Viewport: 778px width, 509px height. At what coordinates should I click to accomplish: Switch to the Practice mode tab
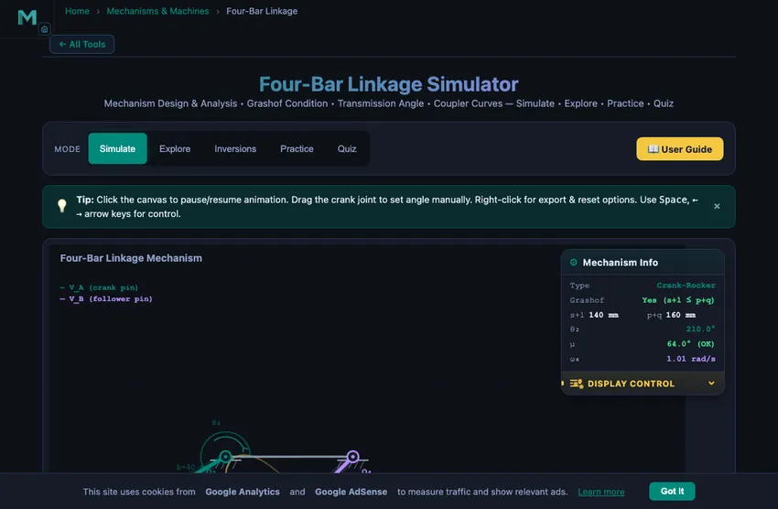tap(297, 149)
